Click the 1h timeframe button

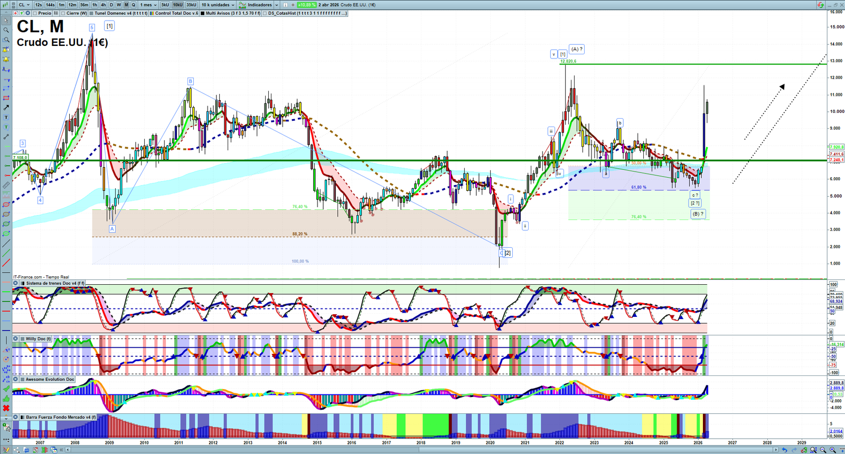click(95, 5)
